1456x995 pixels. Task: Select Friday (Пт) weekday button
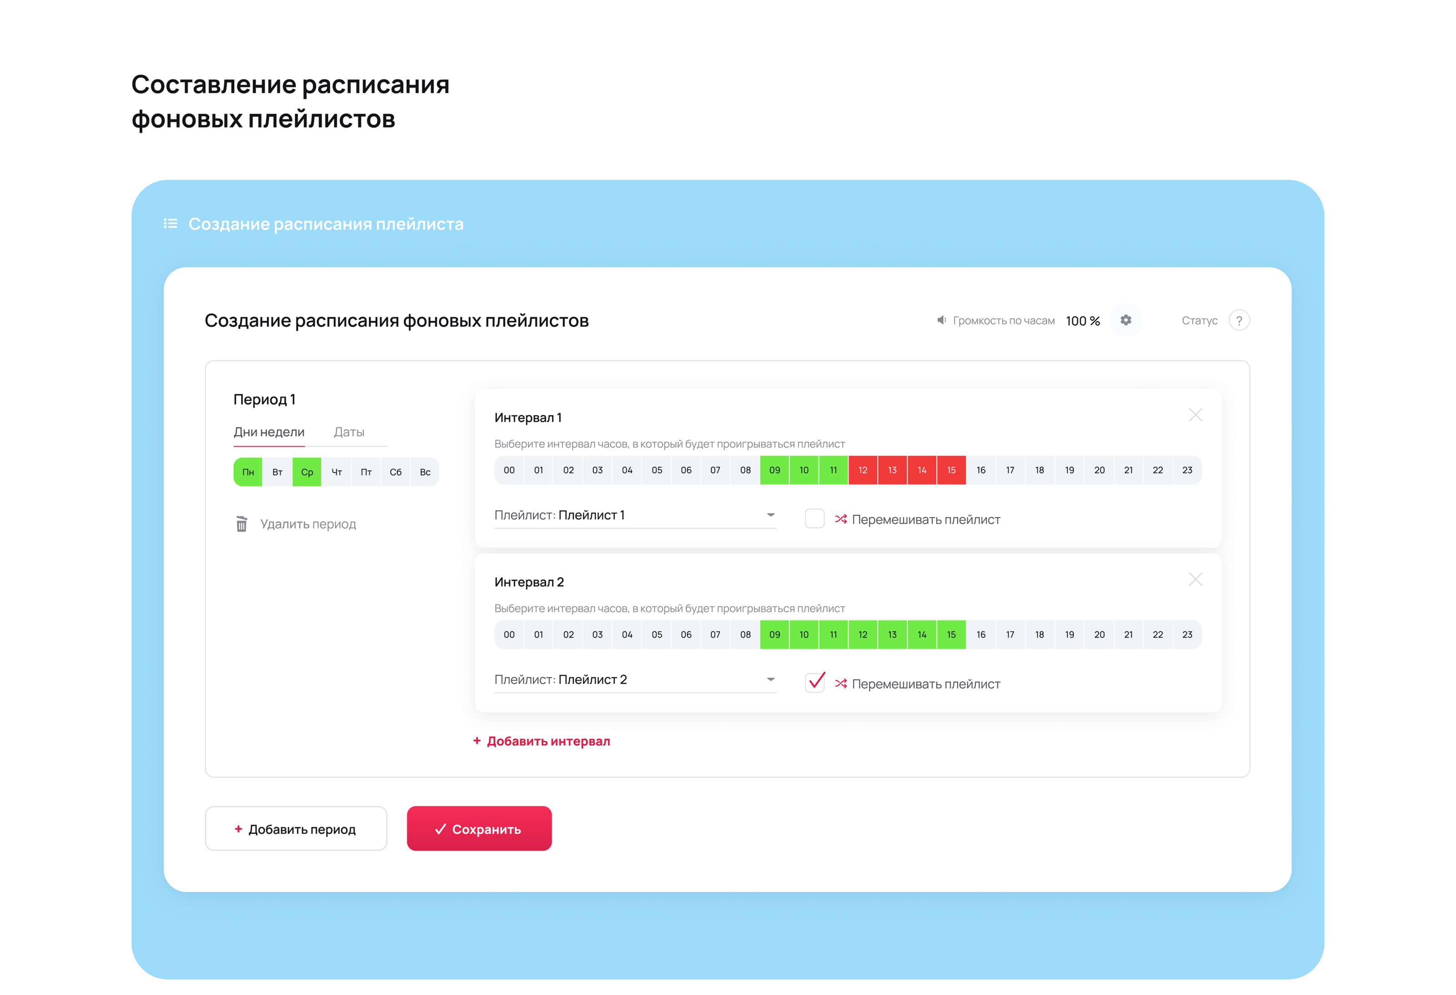click(366, 472)
